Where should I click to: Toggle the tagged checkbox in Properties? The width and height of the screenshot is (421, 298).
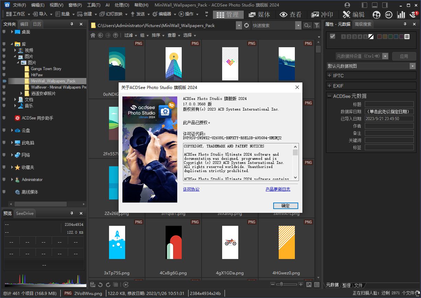point(332,36)
